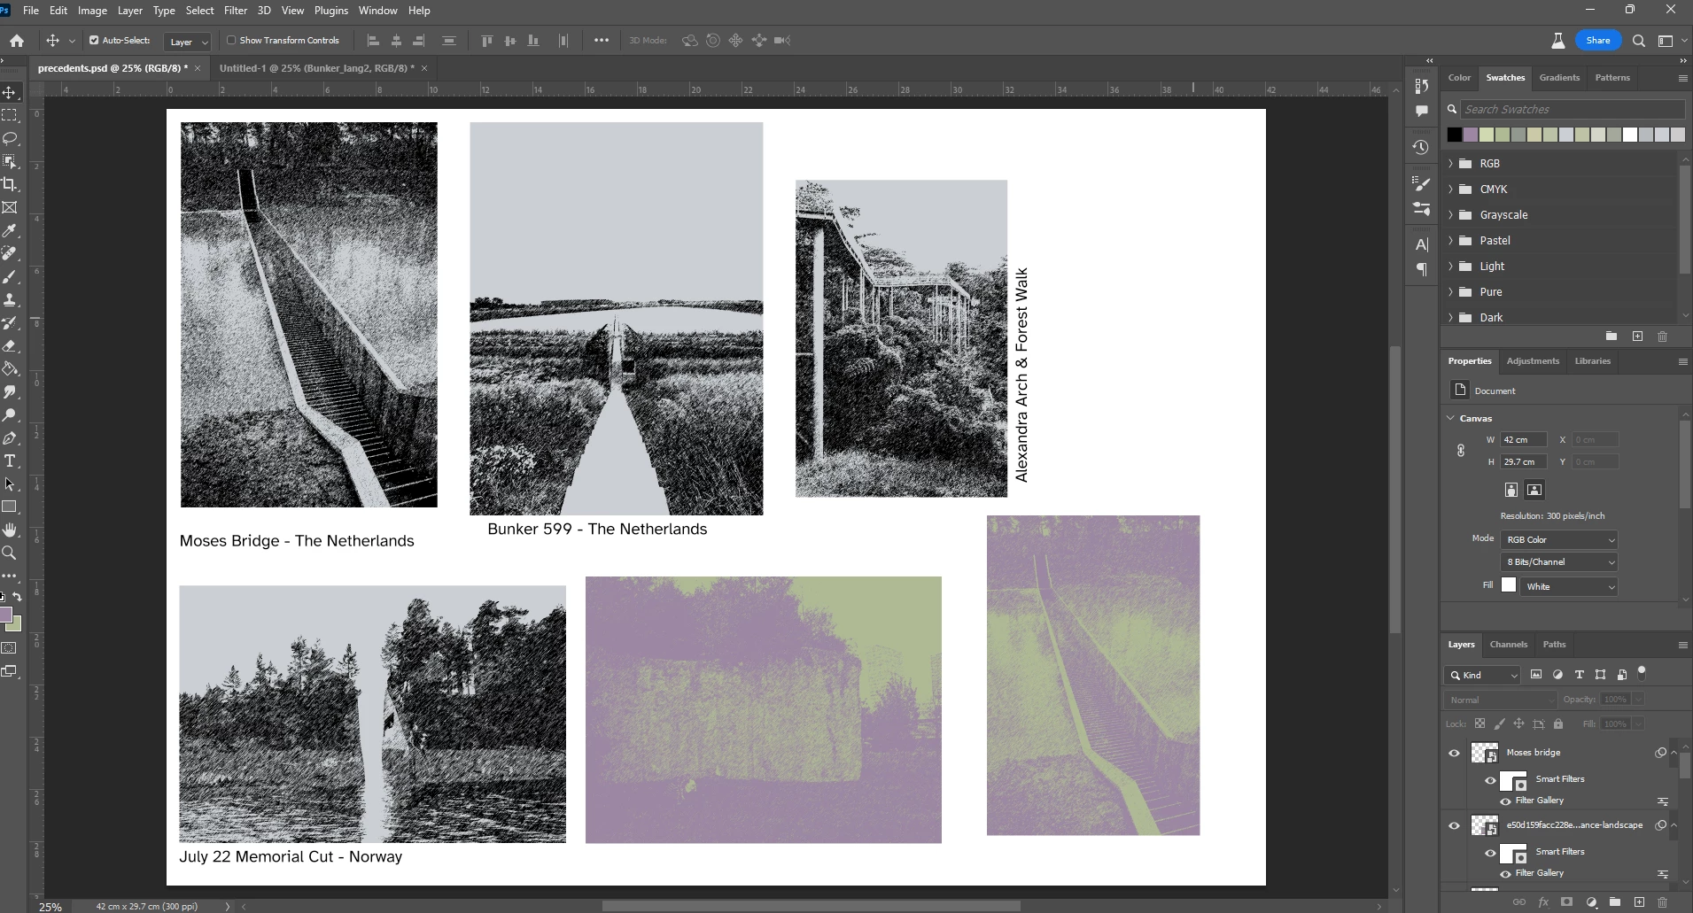Select the Frame tool
This screenshot has width=1693, height=913.
[x=10, y=207]
